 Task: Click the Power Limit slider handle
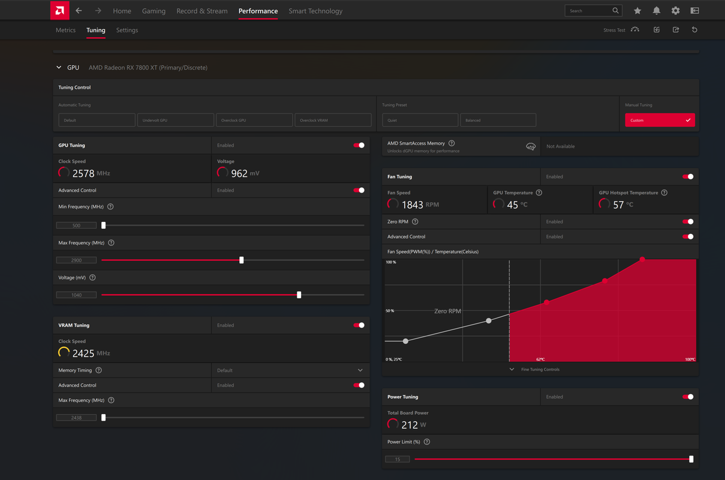click(x=691, y=459)
